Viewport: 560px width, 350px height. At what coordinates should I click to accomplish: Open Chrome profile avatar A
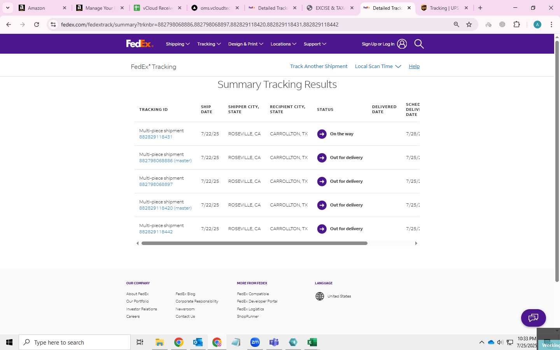(537, 24)
